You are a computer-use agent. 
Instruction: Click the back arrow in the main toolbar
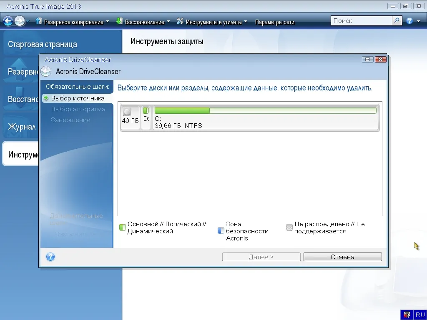point(8,21)
